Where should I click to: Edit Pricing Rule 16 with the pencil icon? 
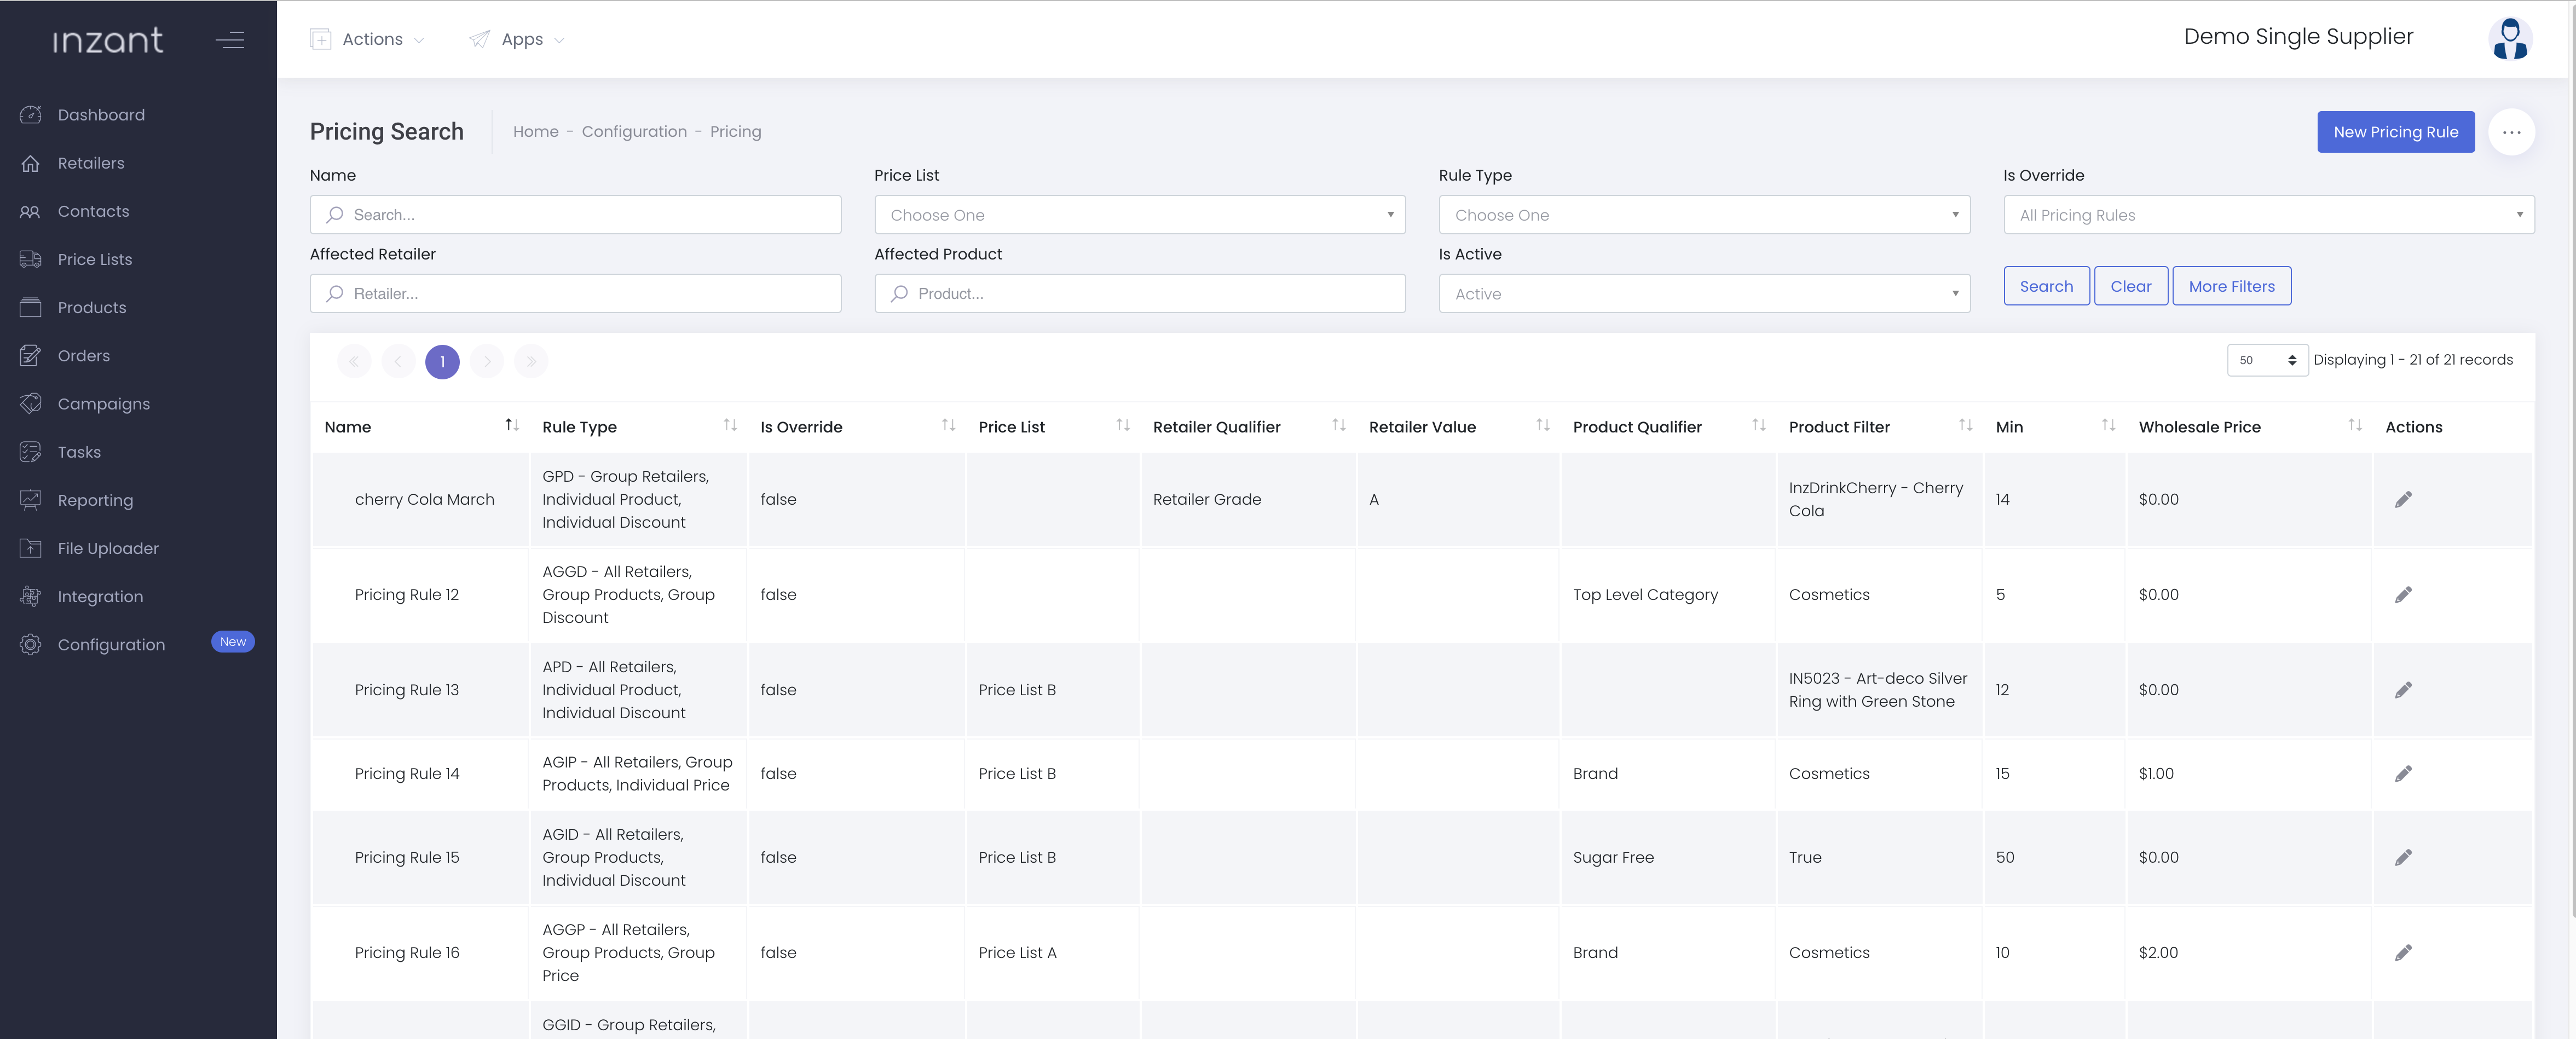point(2403,952)
